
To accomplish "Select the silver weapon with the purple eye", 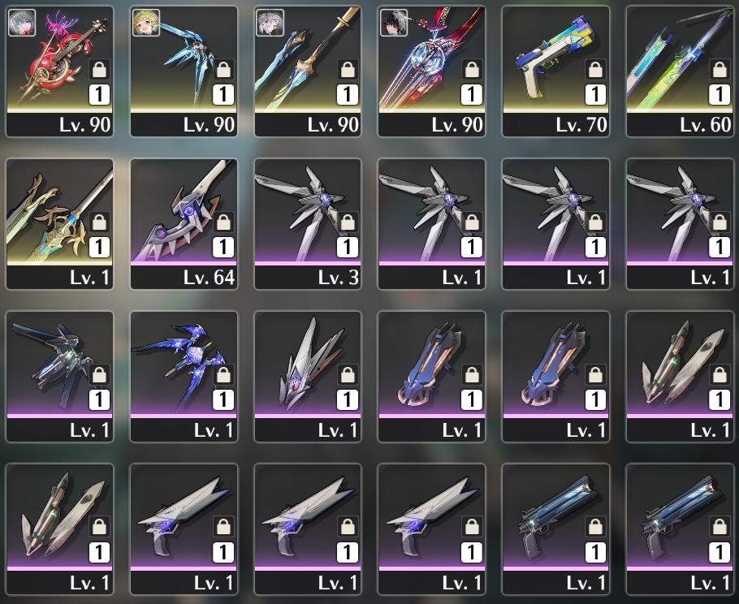I will (x=308, y=377).
